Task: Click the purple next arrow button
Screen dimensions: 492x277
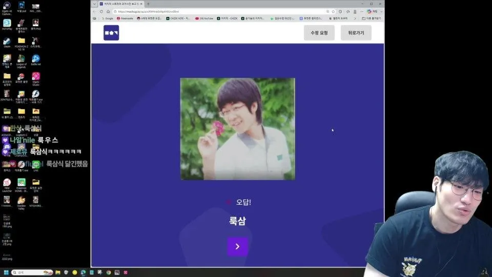Action: [x=237, y=247]
